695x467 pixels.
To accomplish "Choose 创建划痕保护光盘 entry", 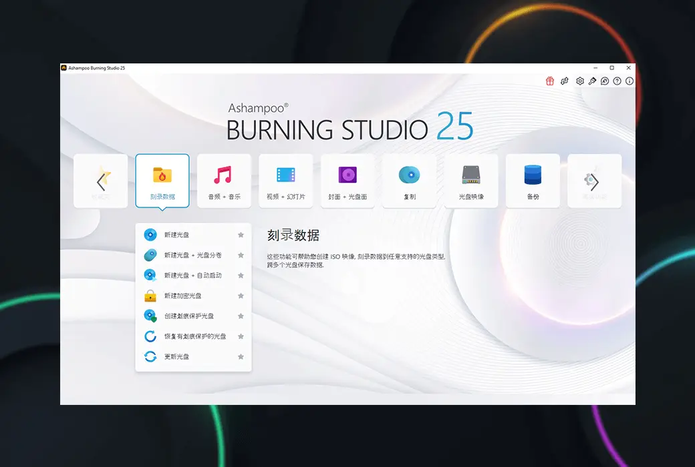I will point(193,316).
